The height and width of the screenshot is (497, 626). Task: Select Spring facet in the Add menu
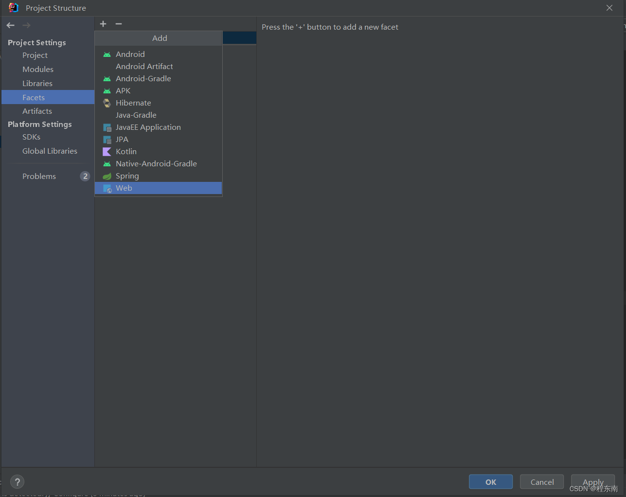pos(159,176)
